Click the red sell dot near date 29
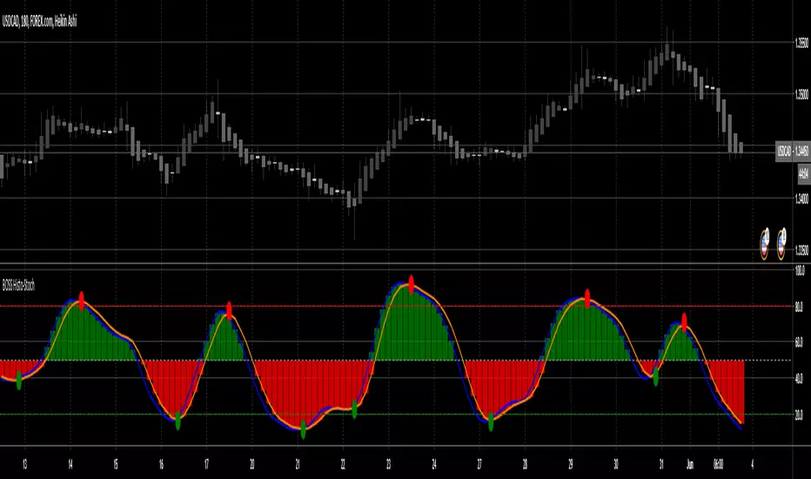Image resolution: width=811 pixels, height=479 pixels. tap(587, 299)
